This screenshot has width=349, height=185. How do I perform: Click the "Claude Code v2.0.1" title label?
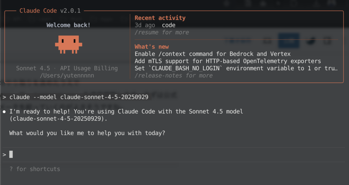click(50, 11)
